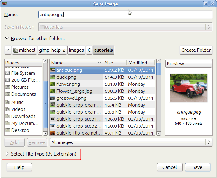Image resolution: width=217 pixels, height=178 pixels.
Task: Sort files by the Modified column header
Action: point(140,63)
